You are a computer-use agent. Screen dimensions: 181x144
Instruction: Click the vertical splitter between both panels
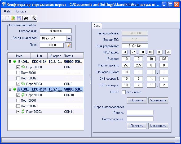tap(91, 79)
